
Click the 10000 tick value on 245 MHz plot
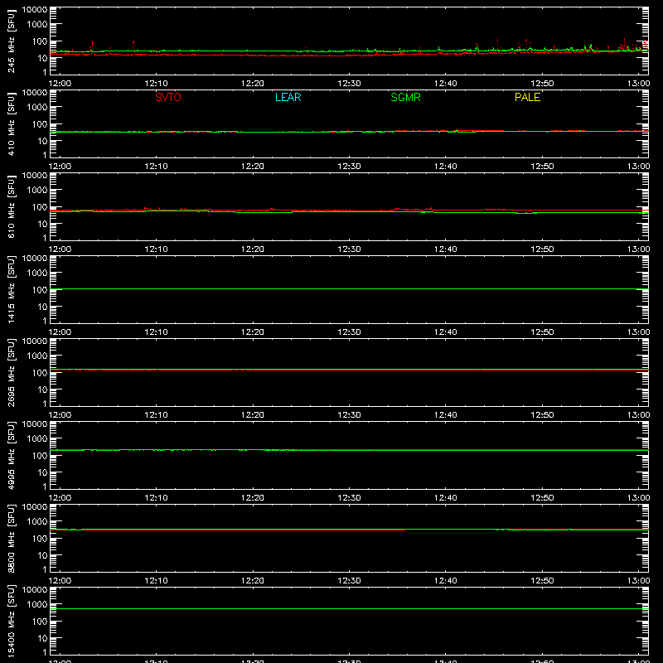coord(35,10)
